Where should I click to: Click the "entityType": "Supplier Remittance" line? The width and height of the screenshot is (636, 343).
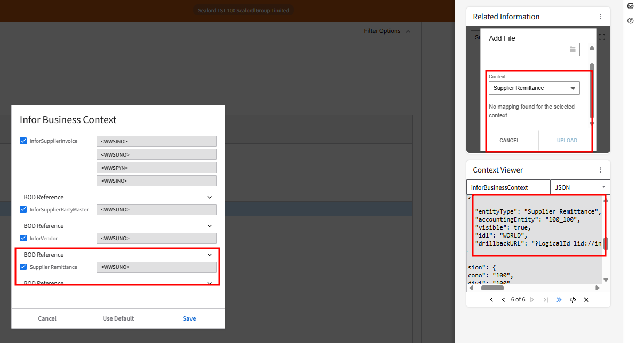(x=538, y=211)
